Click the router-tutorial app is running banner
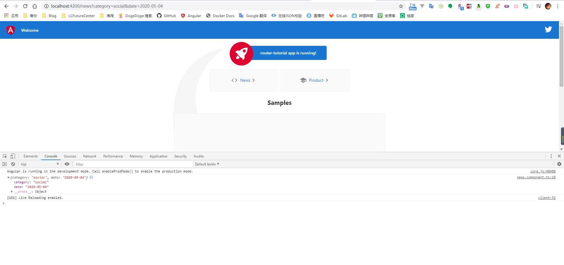 click(288, 53)
